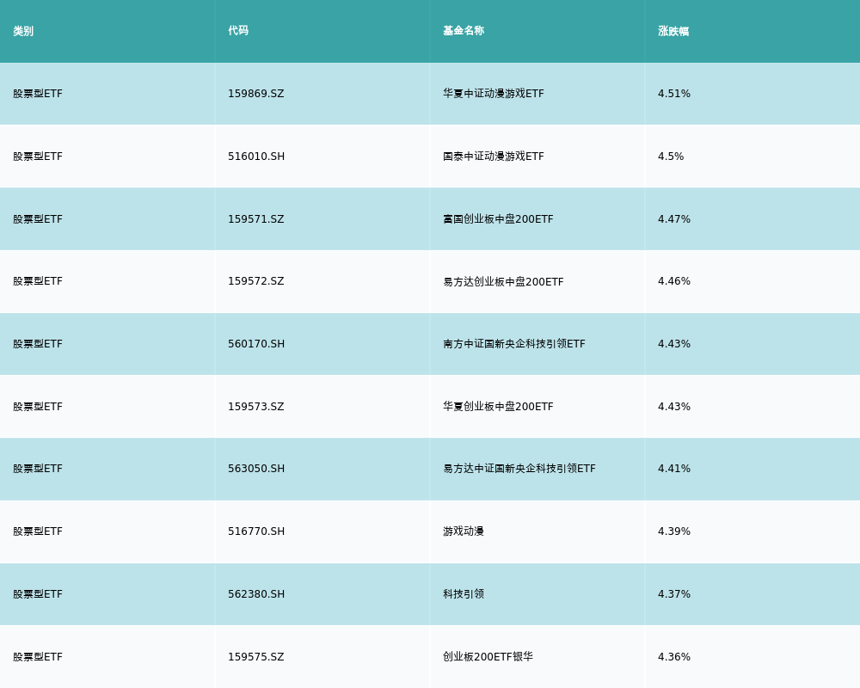Click the 4.47% change value
The image size is (860, 688).
coord(674,219)
